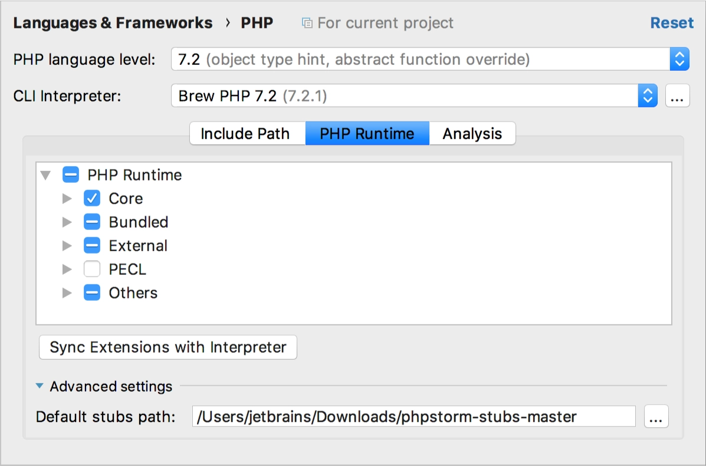The height and width of the screenshot is (467, 706).
Task: Expand the External node
Action: (67, 245)
